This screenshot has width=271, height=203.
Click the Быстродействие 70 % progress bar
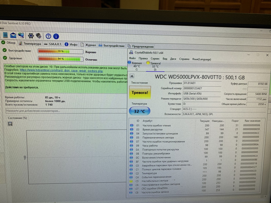[x=61, y=52]
